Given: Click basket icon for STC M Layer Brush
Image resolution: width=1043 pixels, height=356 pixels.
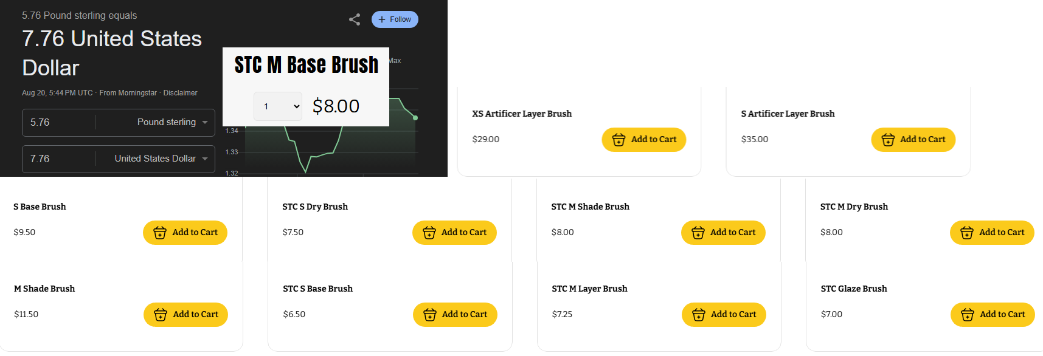Looking at the screenshot, I should tap(699, 315).
